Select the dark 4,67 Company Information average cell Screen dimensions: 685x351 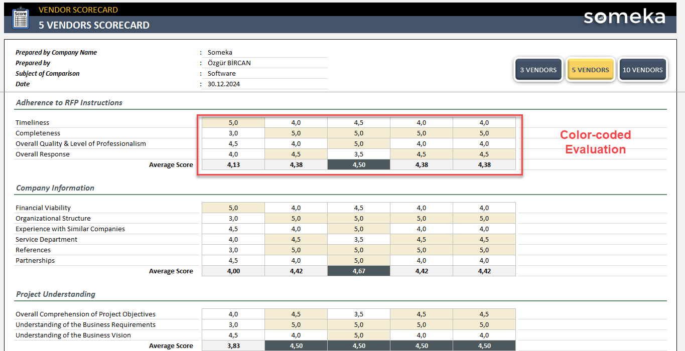click(358, 271)
